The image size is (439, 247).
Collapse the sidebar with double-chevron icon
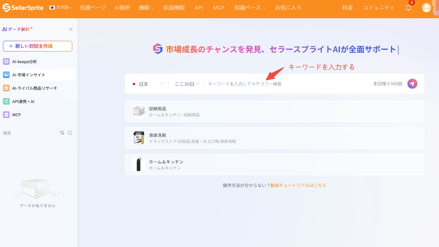point(71,29)
